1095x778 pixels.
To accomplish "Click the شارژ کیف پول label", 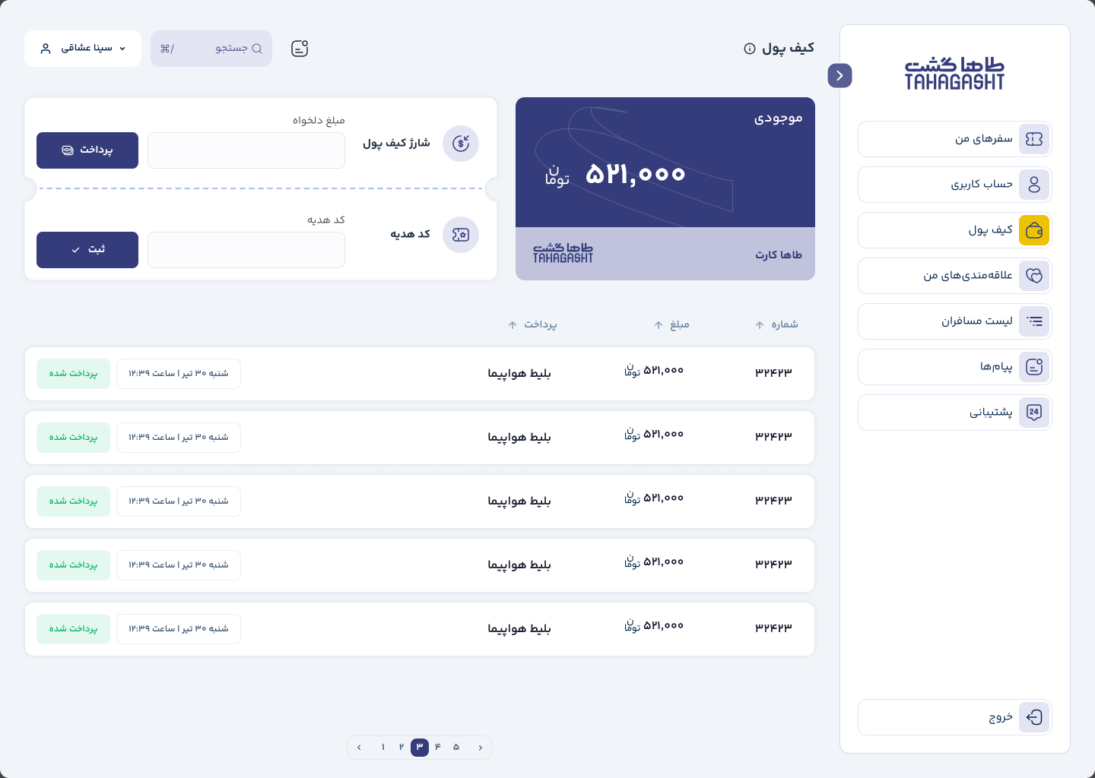I will tap(396, 143).
